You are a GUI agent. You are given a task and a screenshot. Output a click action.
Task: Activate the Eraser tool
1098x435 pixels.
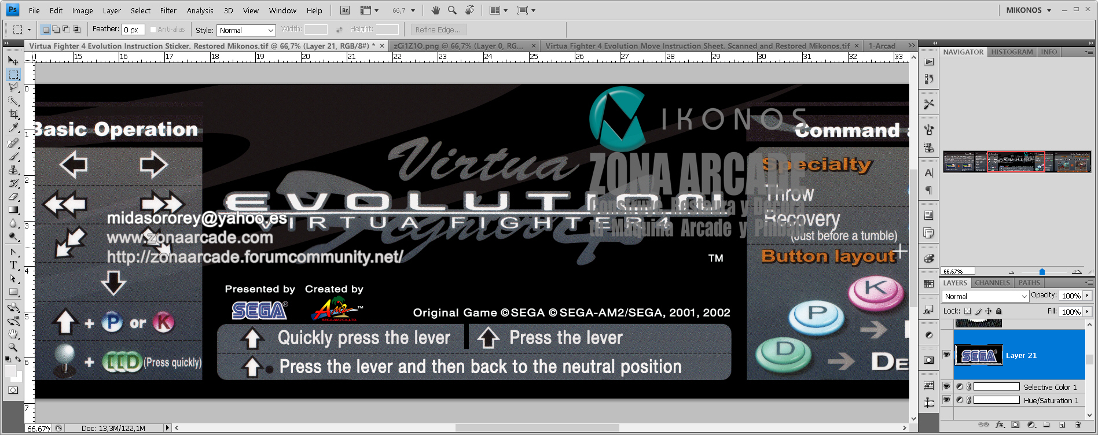coord(13,197)
